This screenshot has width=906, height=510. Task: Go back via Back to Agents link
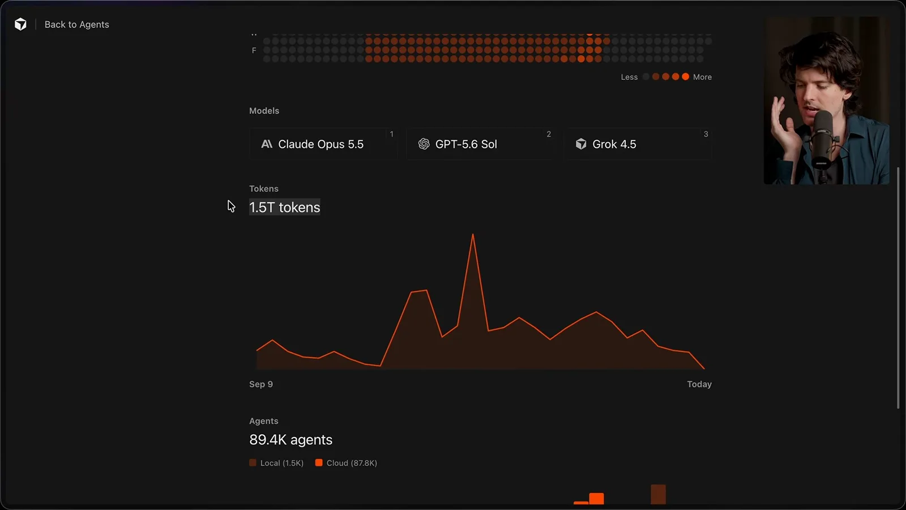click(77, 24)
